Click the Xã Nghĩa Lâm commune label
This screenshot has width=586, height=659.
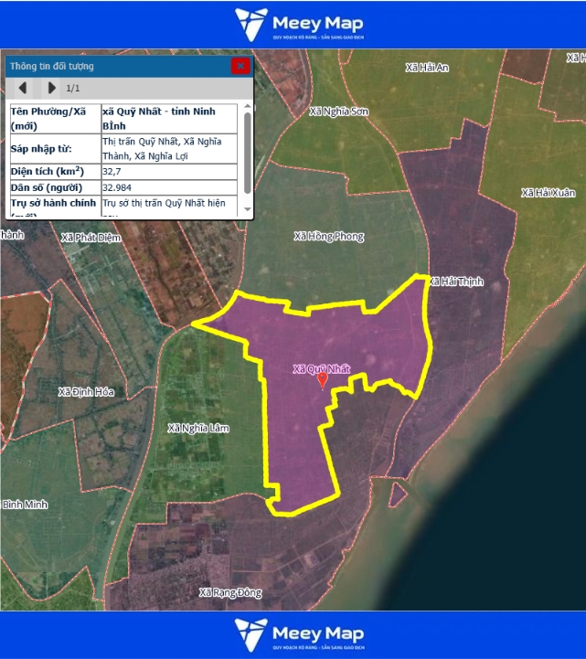point(198,428)
